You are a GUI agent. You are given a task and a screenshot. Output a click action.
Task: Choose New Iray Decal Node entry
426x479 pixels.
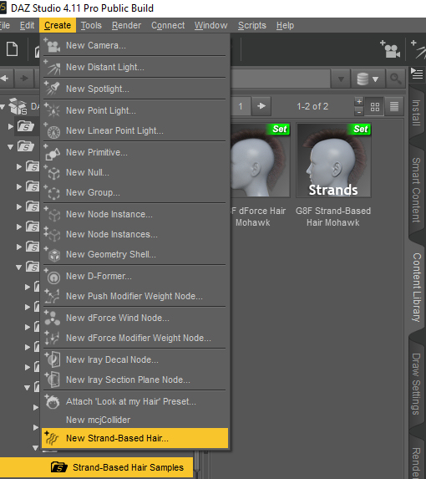tap(134, 359)
